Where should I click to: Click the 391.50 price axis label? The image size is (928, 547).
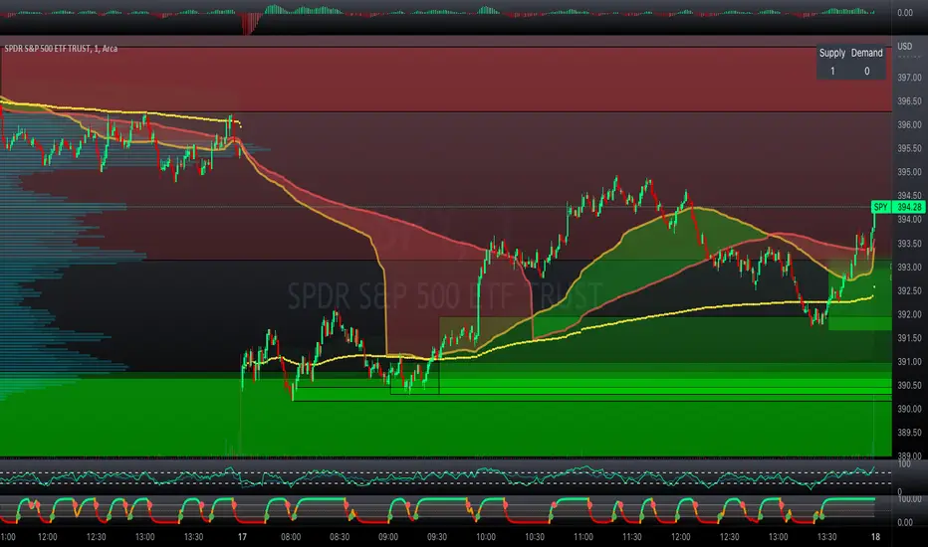coord(909,338)
